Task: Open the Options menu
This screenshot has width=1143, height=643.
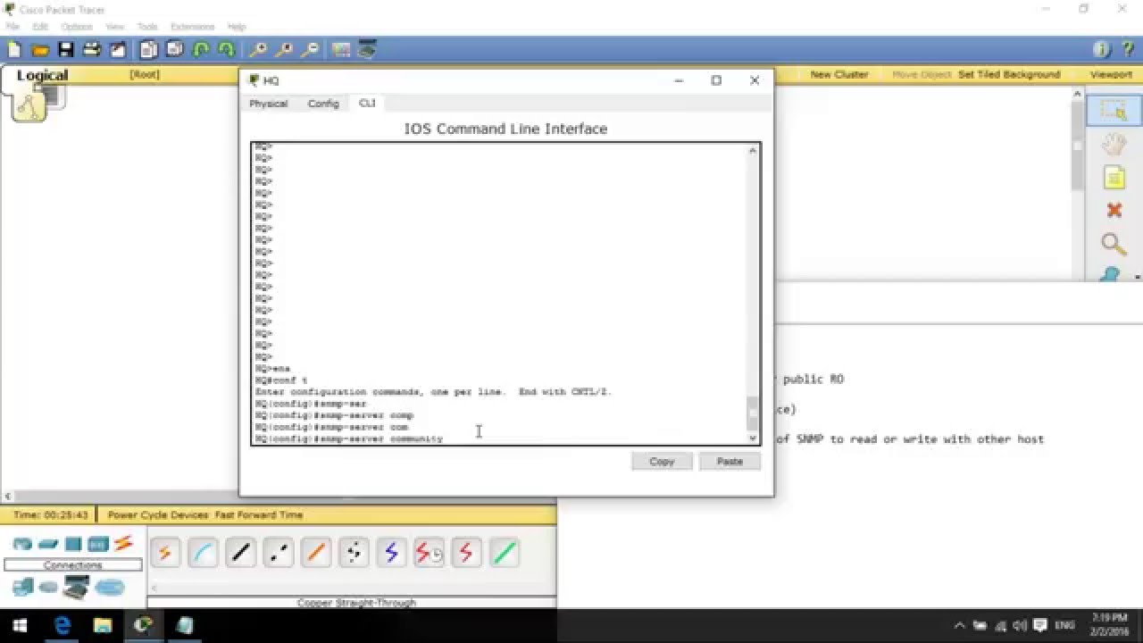Action: click(77, 27)
